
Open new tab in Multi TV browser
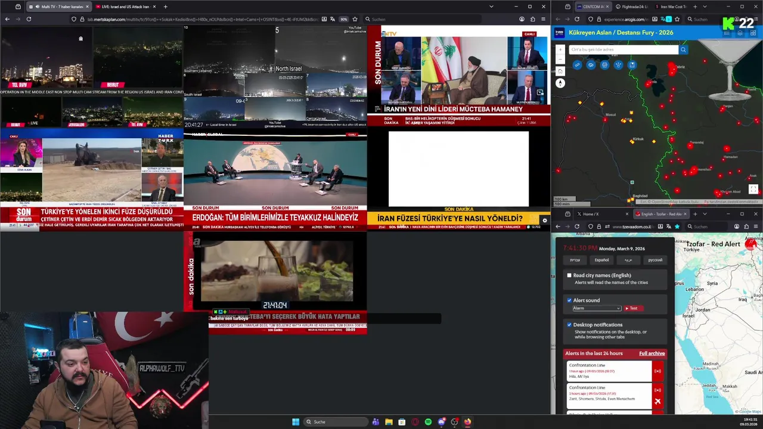point(165,7)
